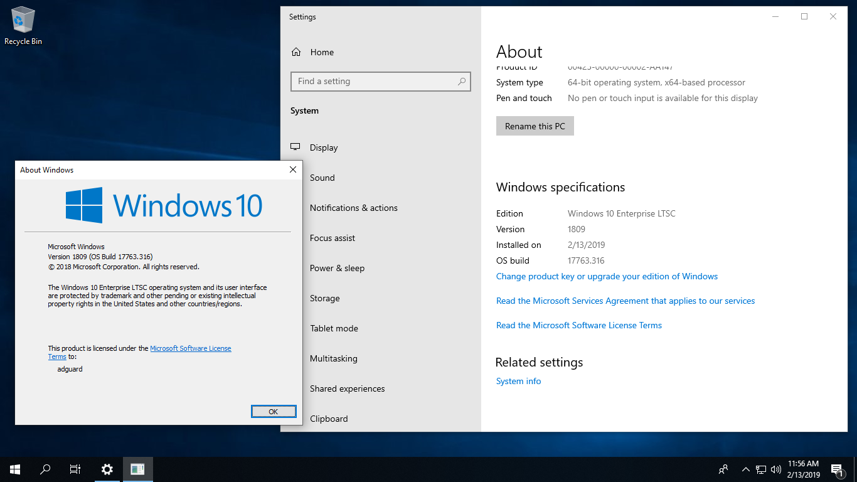Maximize the Settings window
The height and width of the screenshot is (482, 857).
point(804,17)
